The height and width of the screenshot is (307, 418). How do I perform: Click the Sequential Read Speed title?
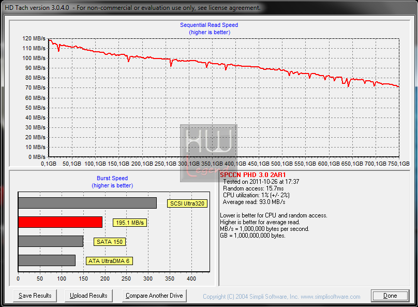click(209, 25)
